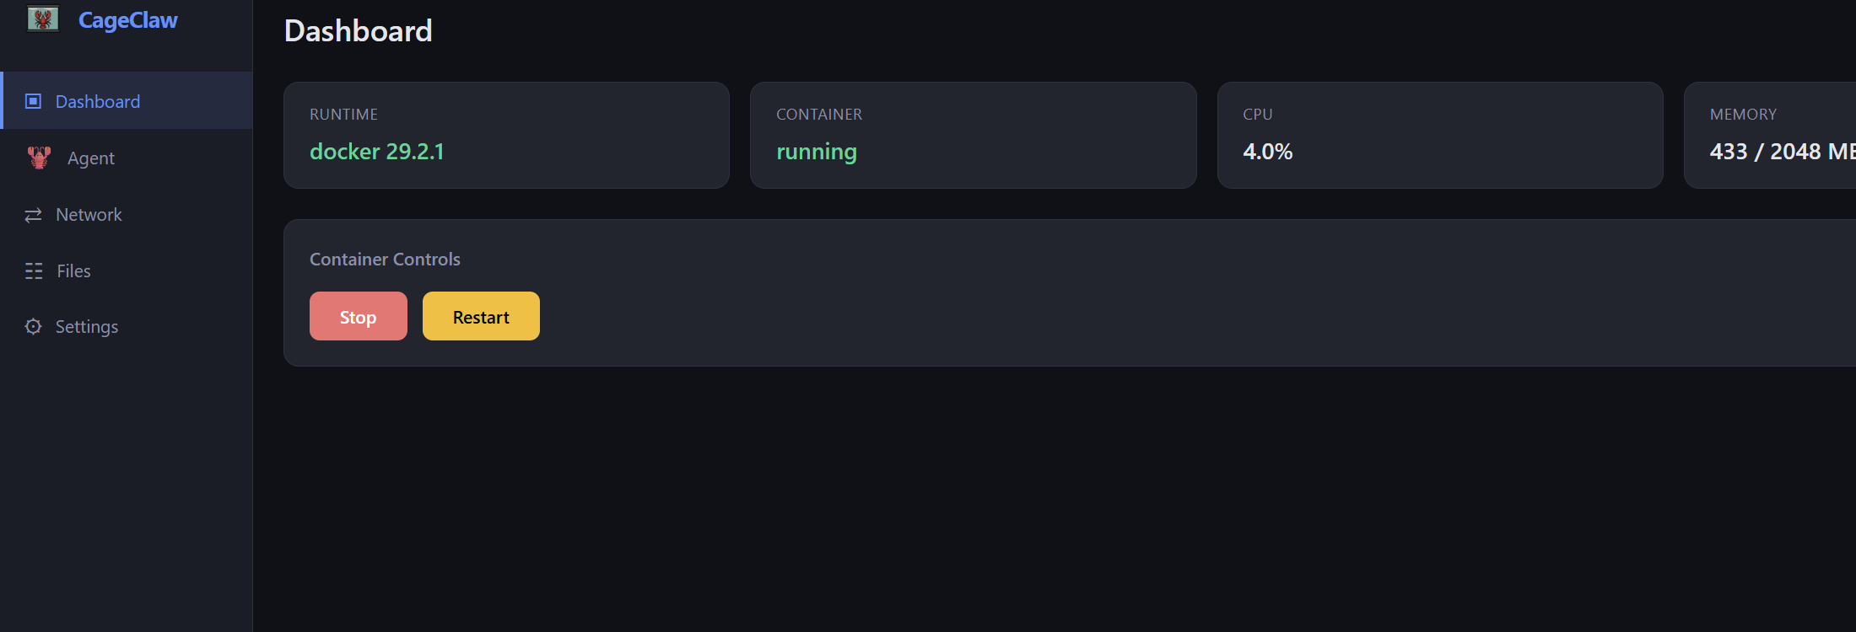The image size is (1856, 632).
Task: Click the lobster Agent icon
Action: pos(38,157)
